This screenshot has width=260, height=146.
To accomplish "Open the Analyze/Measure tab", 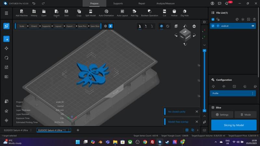I will point(165,3).
